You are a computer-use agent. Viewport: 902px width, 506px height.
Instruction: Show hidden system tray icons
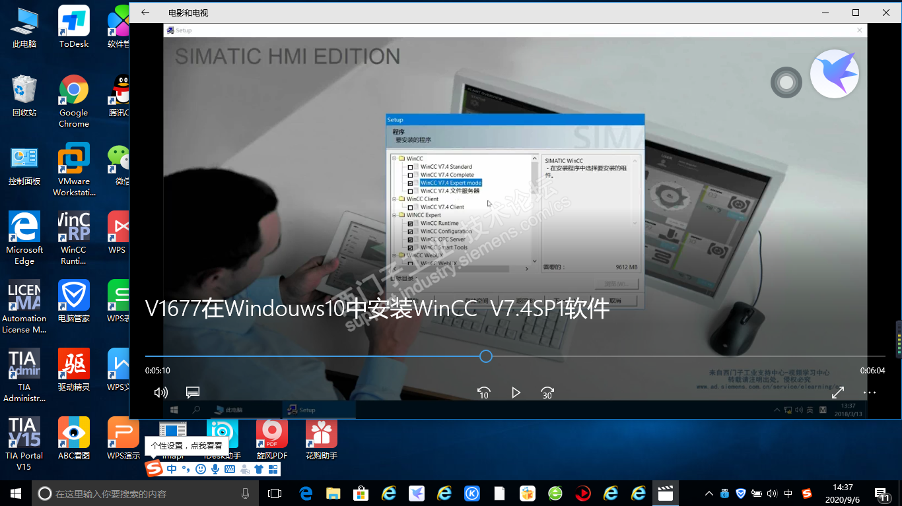click(x=709, y=493)
